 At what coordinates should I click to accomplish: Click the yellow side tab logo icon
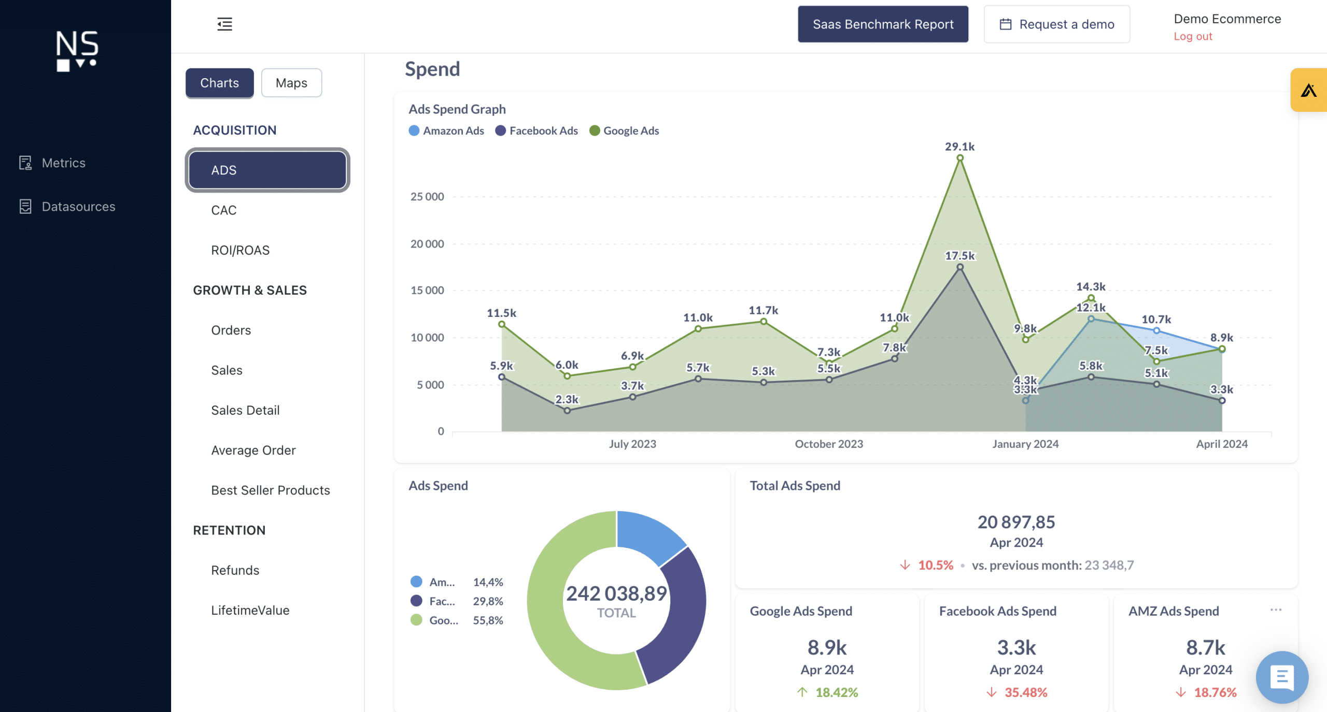coord(1308,90)
